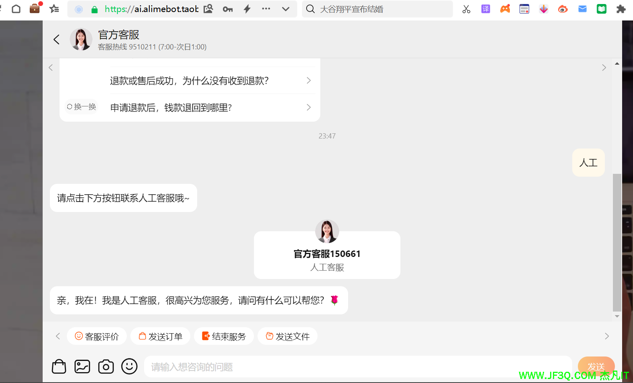Click the 结束服务 button

click(x=224, y=336)
